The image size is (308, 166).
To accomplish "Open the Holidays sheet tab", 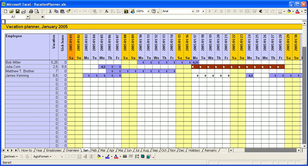I will (x=194, y=151).
